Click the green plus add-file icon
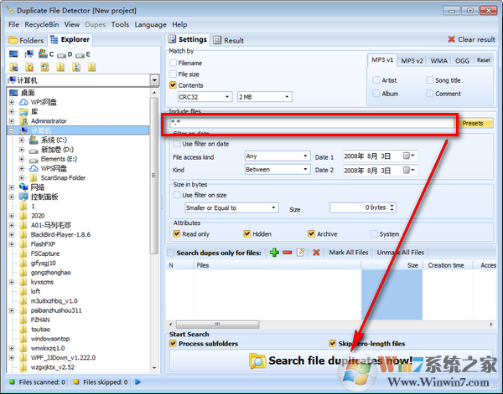 (x=274, y=253)
